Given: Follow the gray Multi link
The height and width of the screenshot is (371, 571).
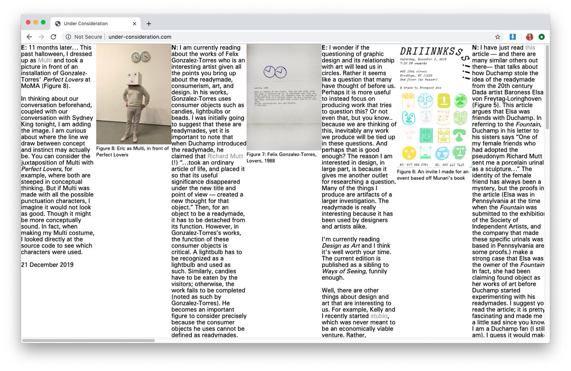Looking at the screenshot, I should pos(45,61).
